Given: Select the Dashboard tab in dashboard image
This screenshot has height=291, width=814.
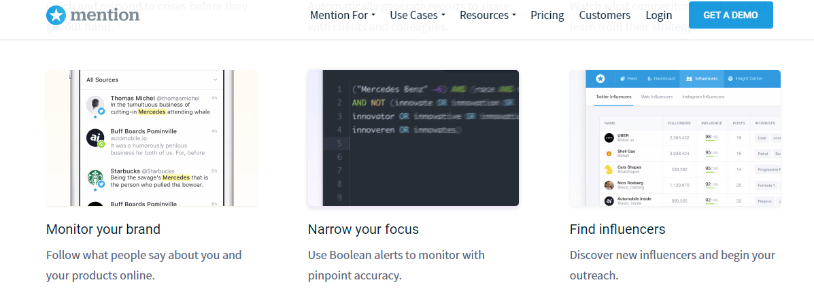Looking at the screenshot, I should 661,79.
